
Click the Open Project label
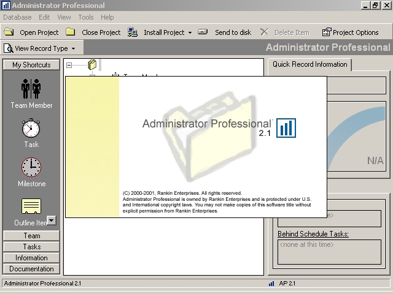click(39, 32)
